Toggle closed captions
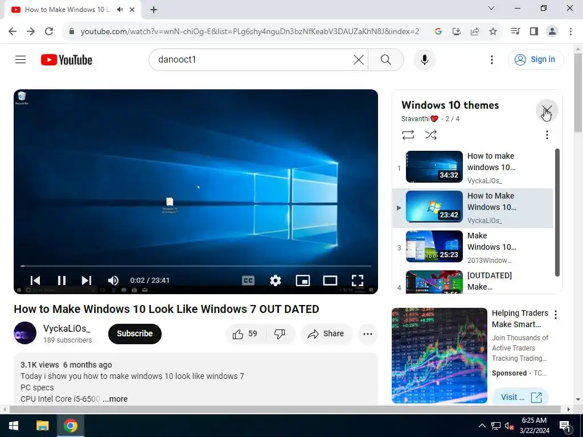This screenshot has height=437, width=583. (x=248, y=280)
